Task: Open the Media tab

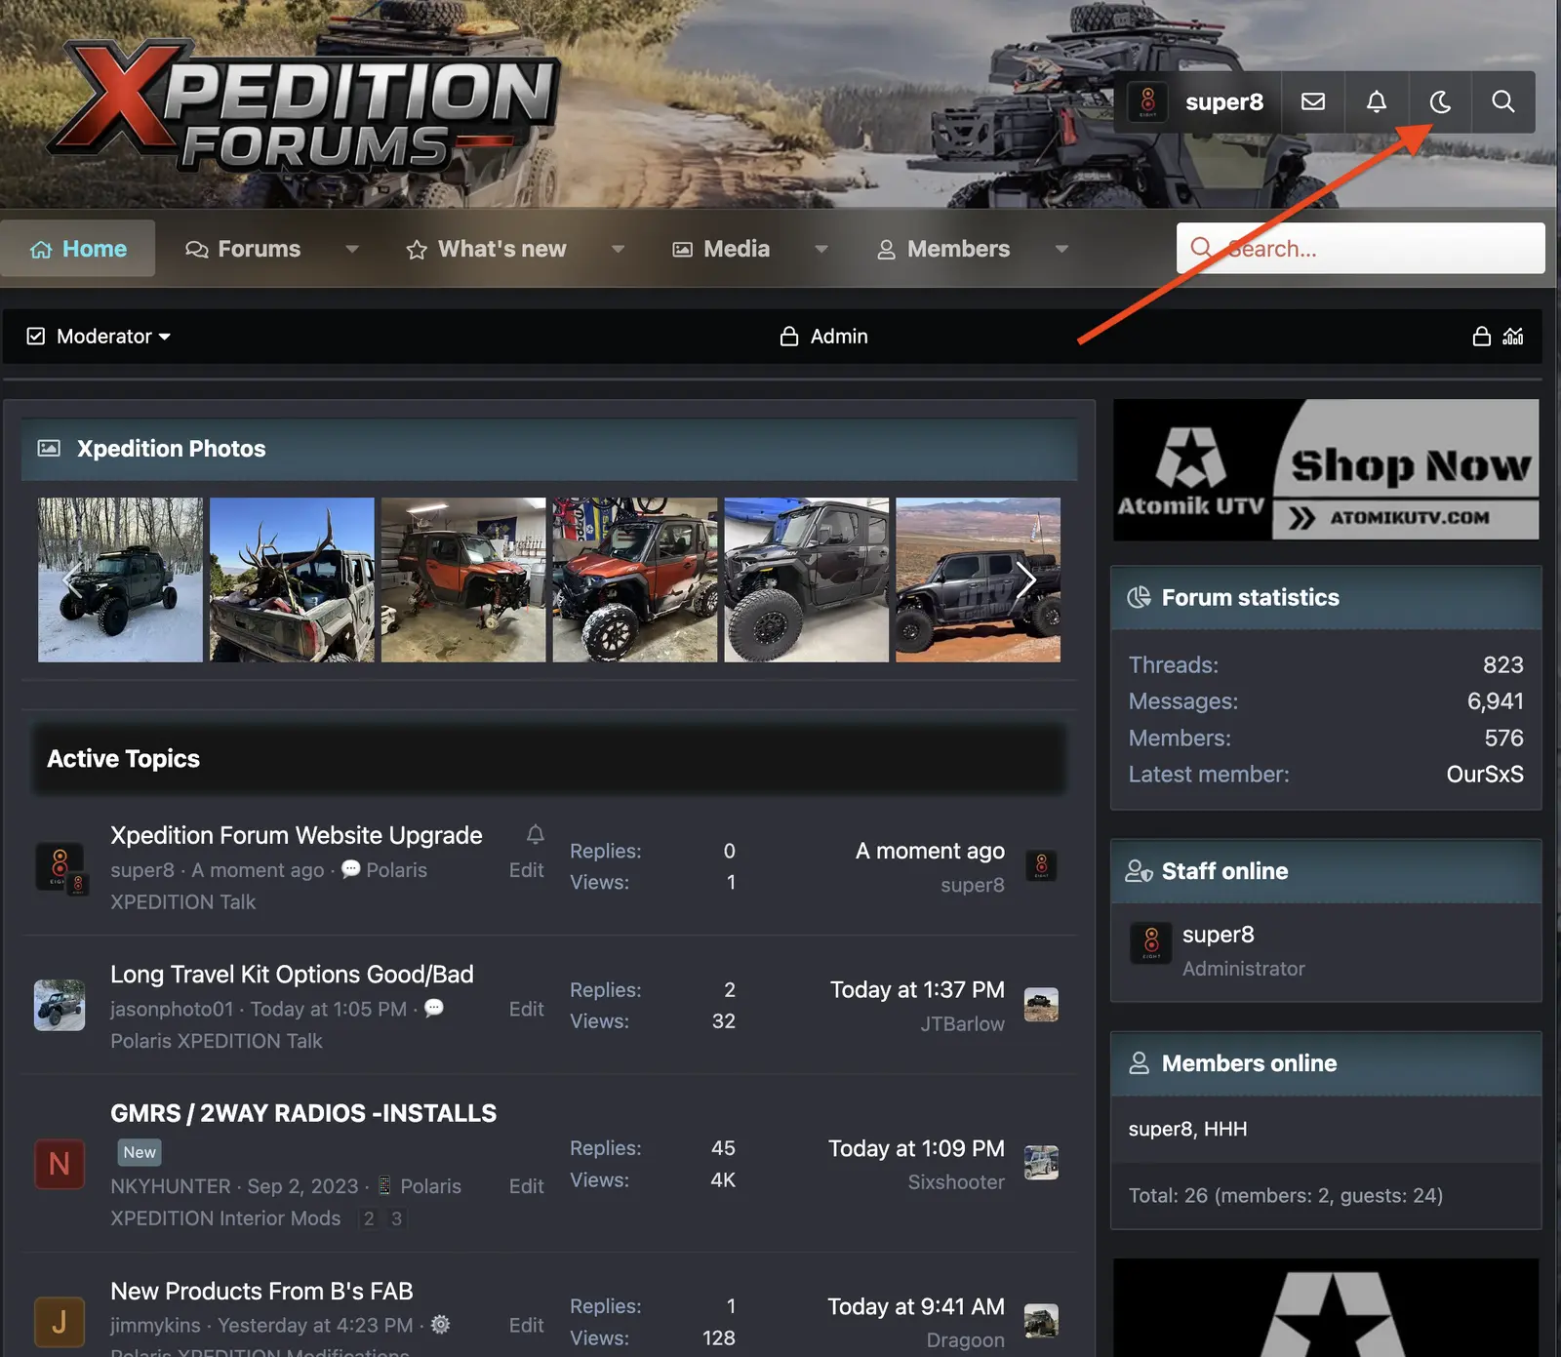Action: 721,249
